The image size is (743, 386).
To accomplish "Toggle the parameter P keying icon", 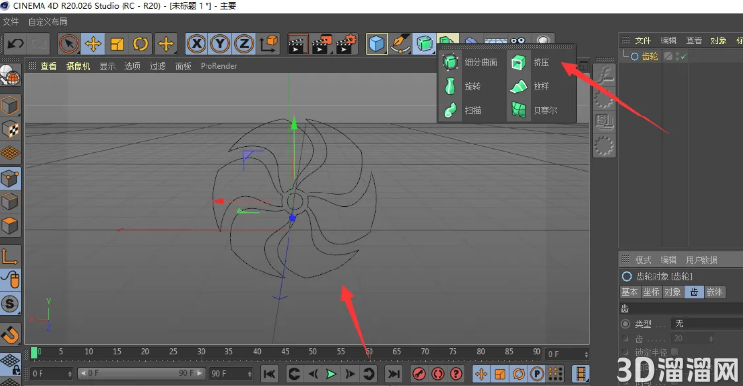I will pyautogui.click(x=537, y=374).
